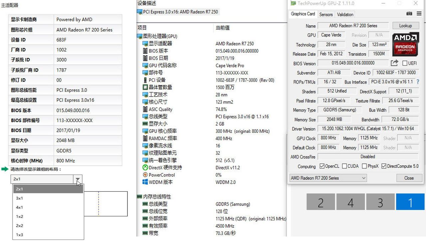Toggle the UEFI checkbox in GPU-Z
This screenshot has height=241, width=426.
(x=405, y=63)
